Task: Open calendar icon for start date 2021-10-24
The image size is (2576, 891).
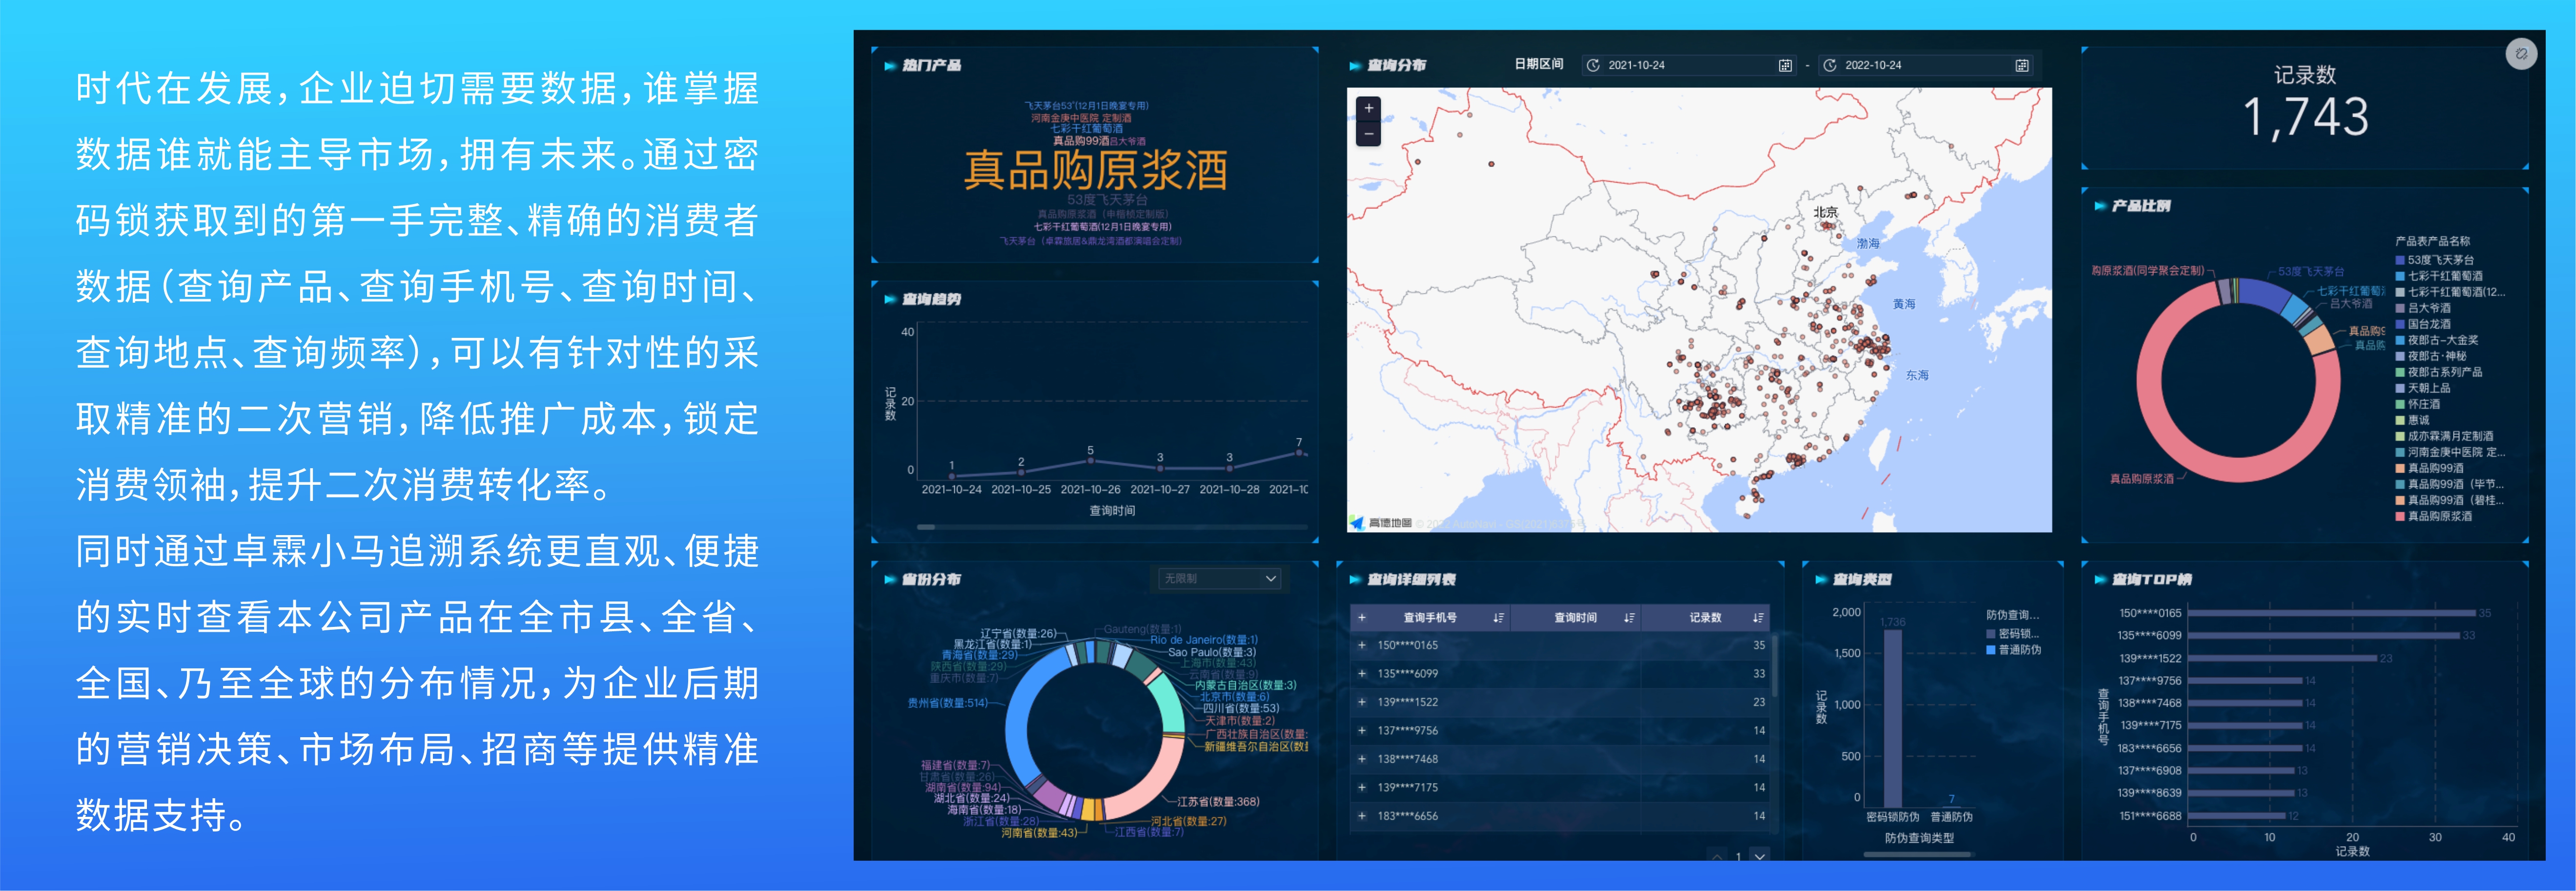Action: [1785, 65]
